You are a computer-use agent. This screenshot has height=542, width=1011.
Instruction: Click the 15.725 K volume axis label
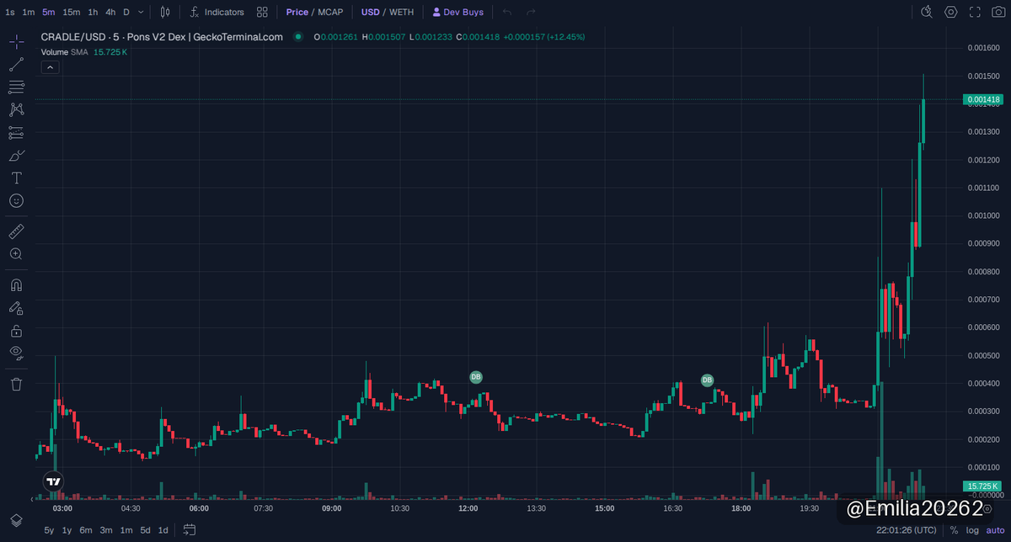[x=983, y=486]
